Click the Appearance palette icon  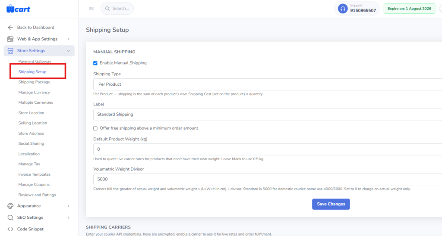click(x=10, y=206)
